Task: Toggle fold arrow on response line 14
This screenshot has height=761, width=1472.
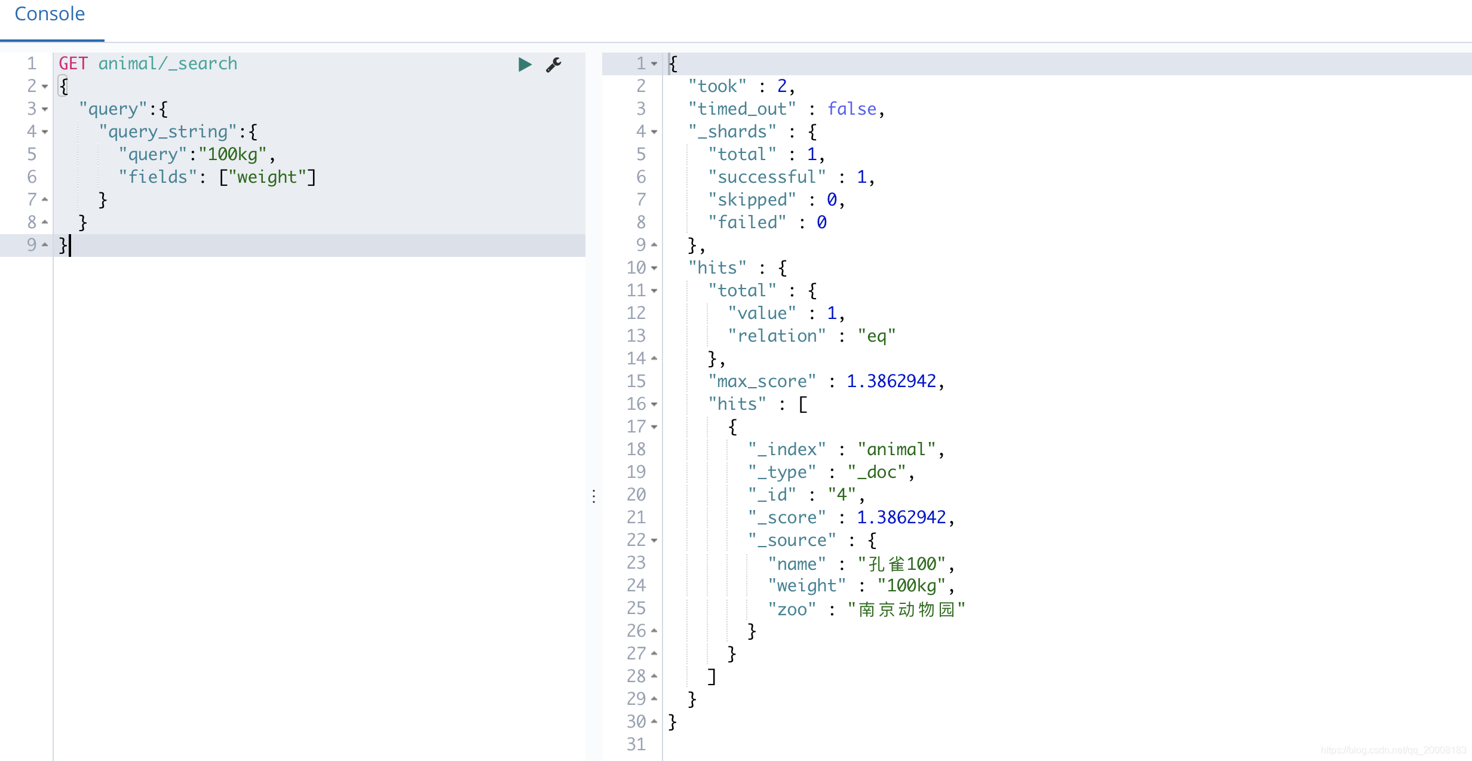Action: click(x=654, y=358)
